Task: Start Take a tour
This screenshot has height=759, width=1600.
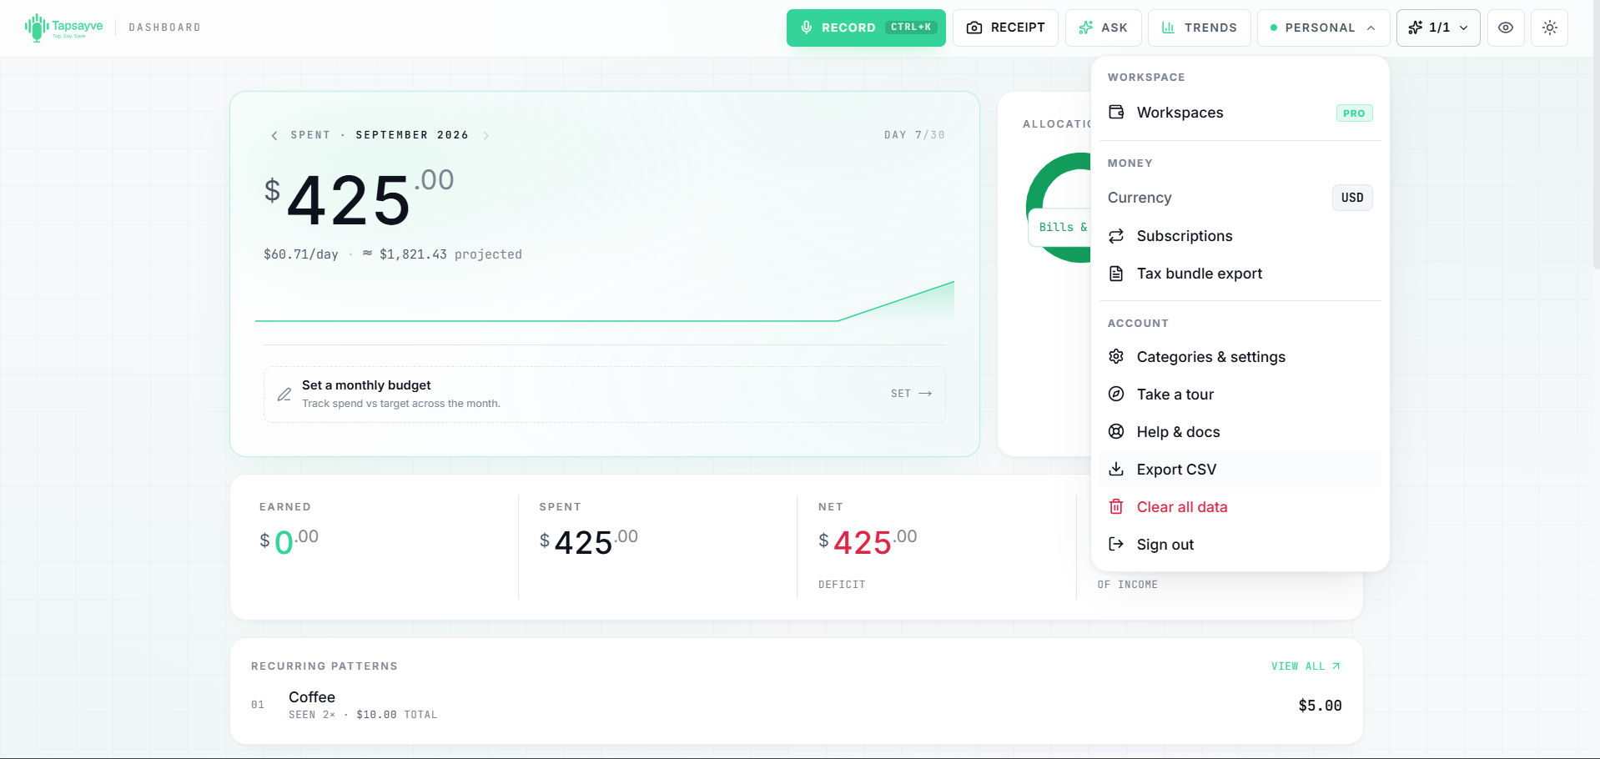Action: click(1240, 395)
